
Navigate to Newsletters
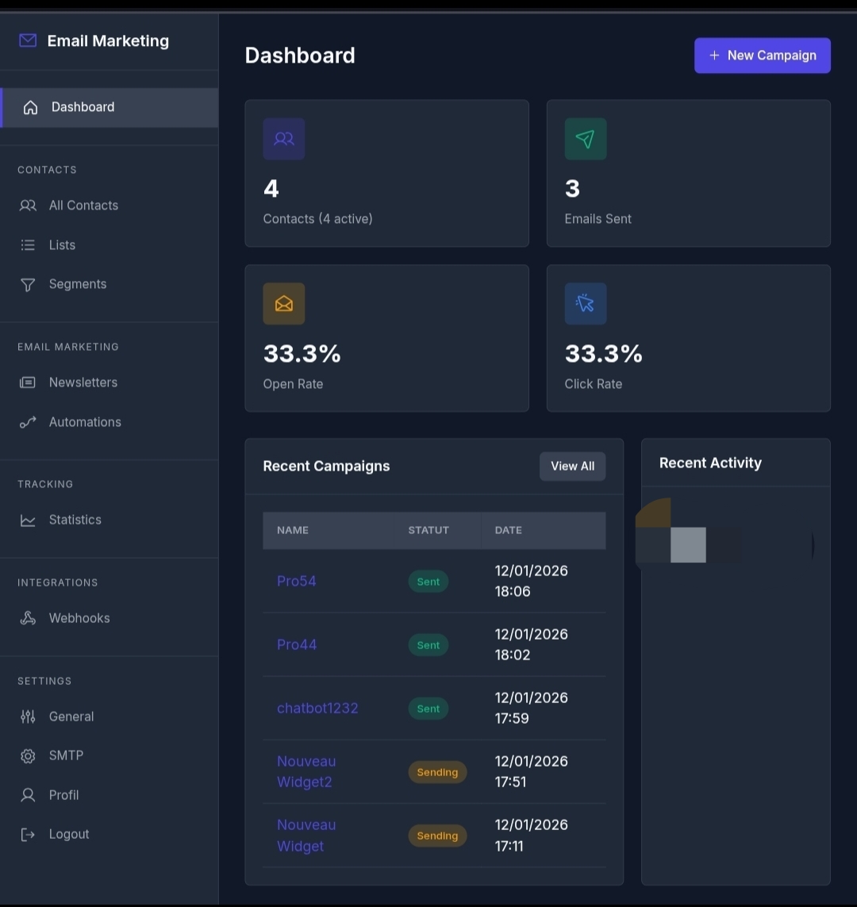click(x=83, y=382)
